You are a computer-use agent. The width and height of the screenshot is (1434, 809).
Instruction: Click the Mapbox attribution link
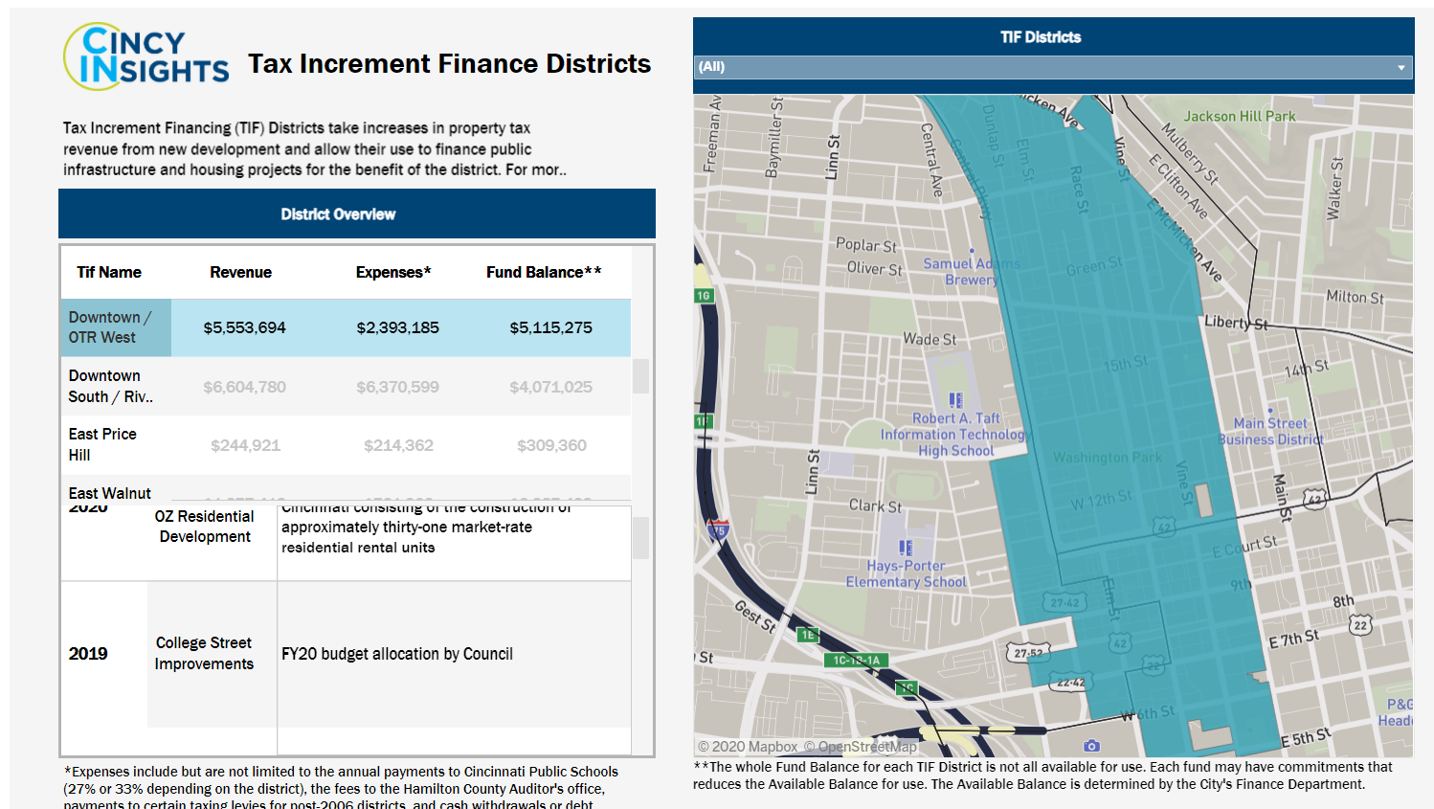coord(747,747)
